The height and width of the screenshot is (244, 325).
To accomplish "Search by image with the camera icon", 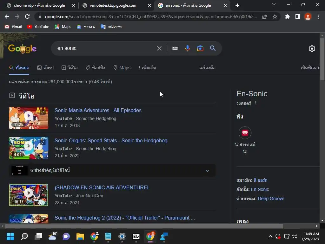I will coord(200,48).
